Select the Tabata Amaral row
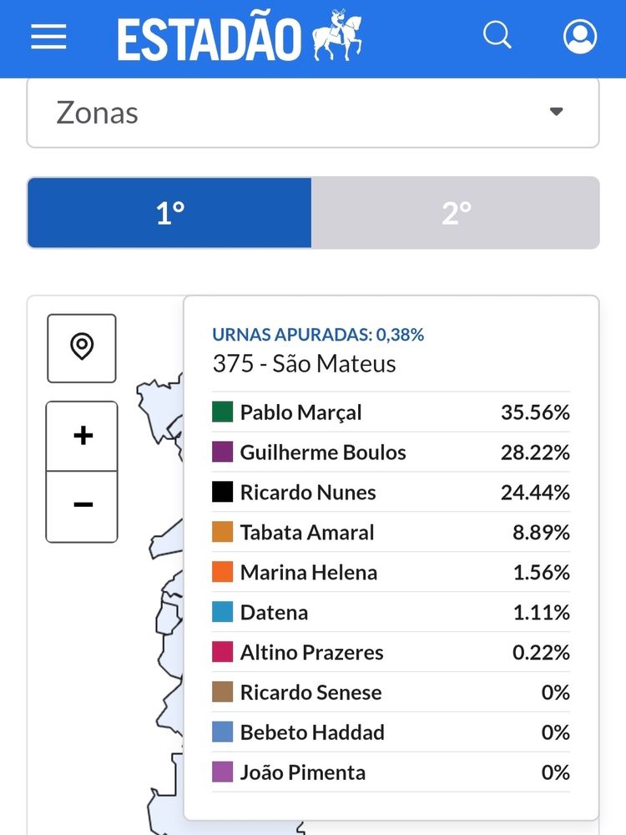Image resolution: width=626 pixels, height=835 pixels. 391,533
